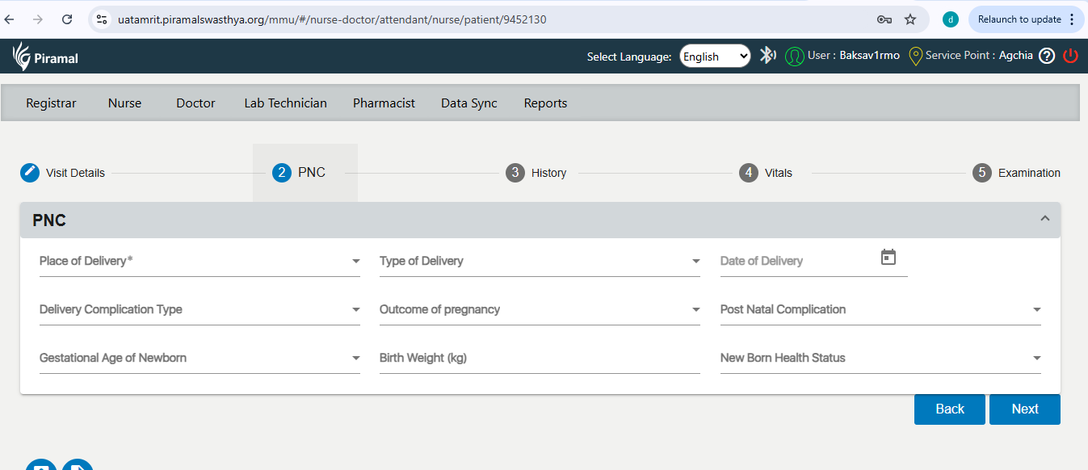Viewport: 1088px width, 470px height.
Task: Click the Next button
Action: (1025, 409)
